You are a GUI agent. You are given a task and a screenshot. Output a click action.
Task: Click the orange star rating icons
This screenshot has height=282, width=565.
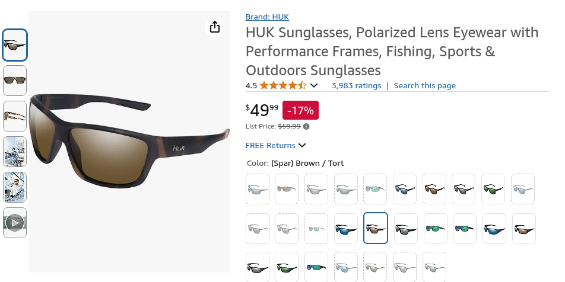click(x=283, y=85)
